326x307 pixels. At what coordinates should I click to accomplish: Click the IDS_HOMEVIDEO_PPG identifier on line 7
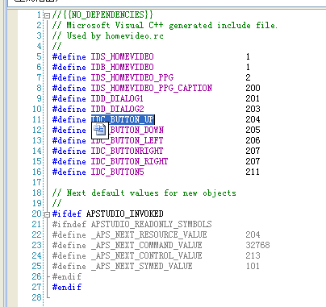coord(132,77)
